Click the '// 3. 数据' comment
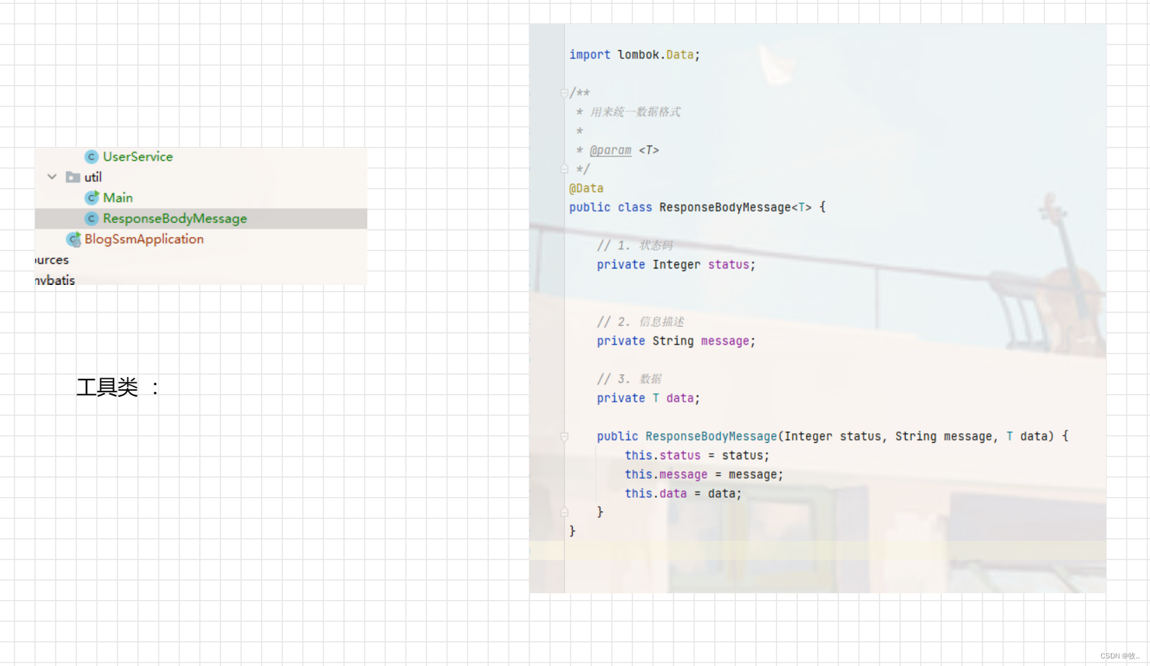This screenshot has width=1150, height=666. pos(630,379)
